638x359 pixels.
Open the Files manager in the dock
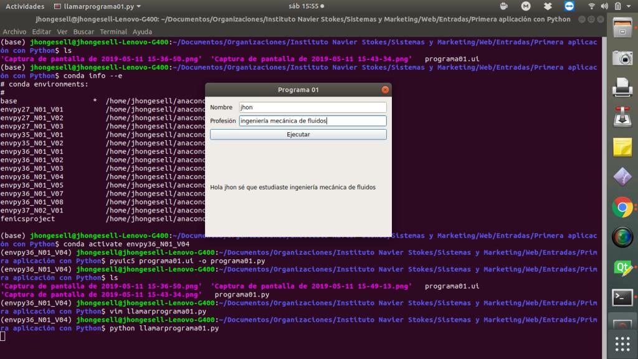pos(622,28)
